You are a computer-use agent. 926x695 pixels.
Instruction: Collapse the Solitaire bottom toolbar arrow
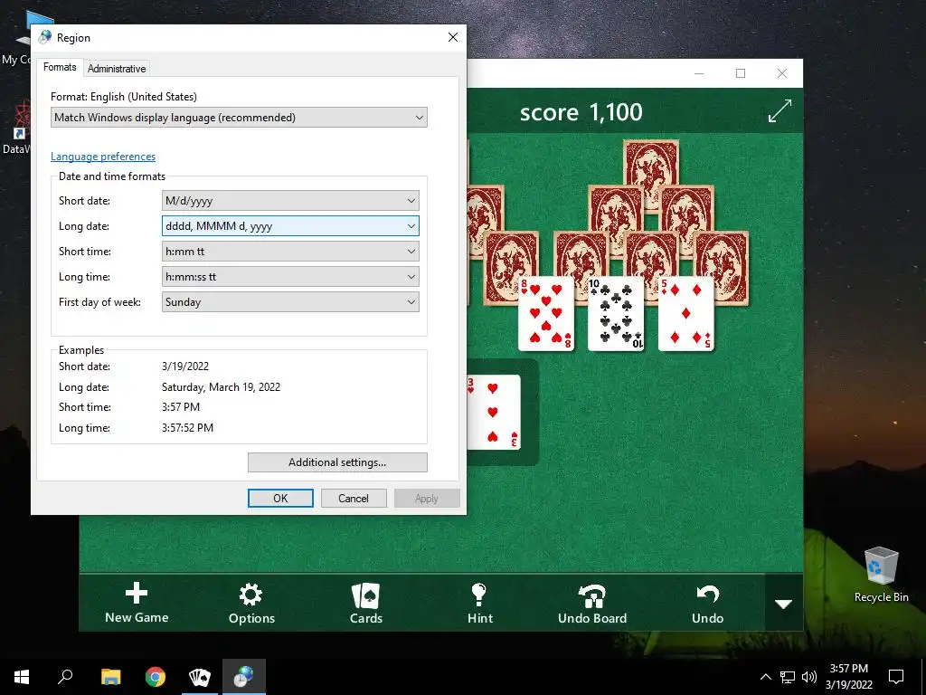(x=783, y=604)
